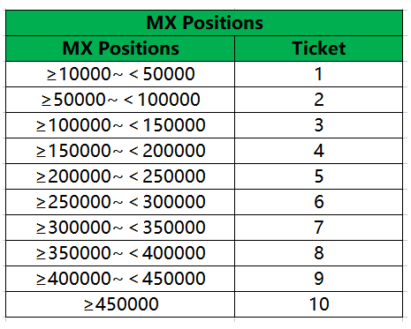Select cell showing ≥400000~ <450000
The width and height of the screenshot is (411, 329).
click(120, 279)
